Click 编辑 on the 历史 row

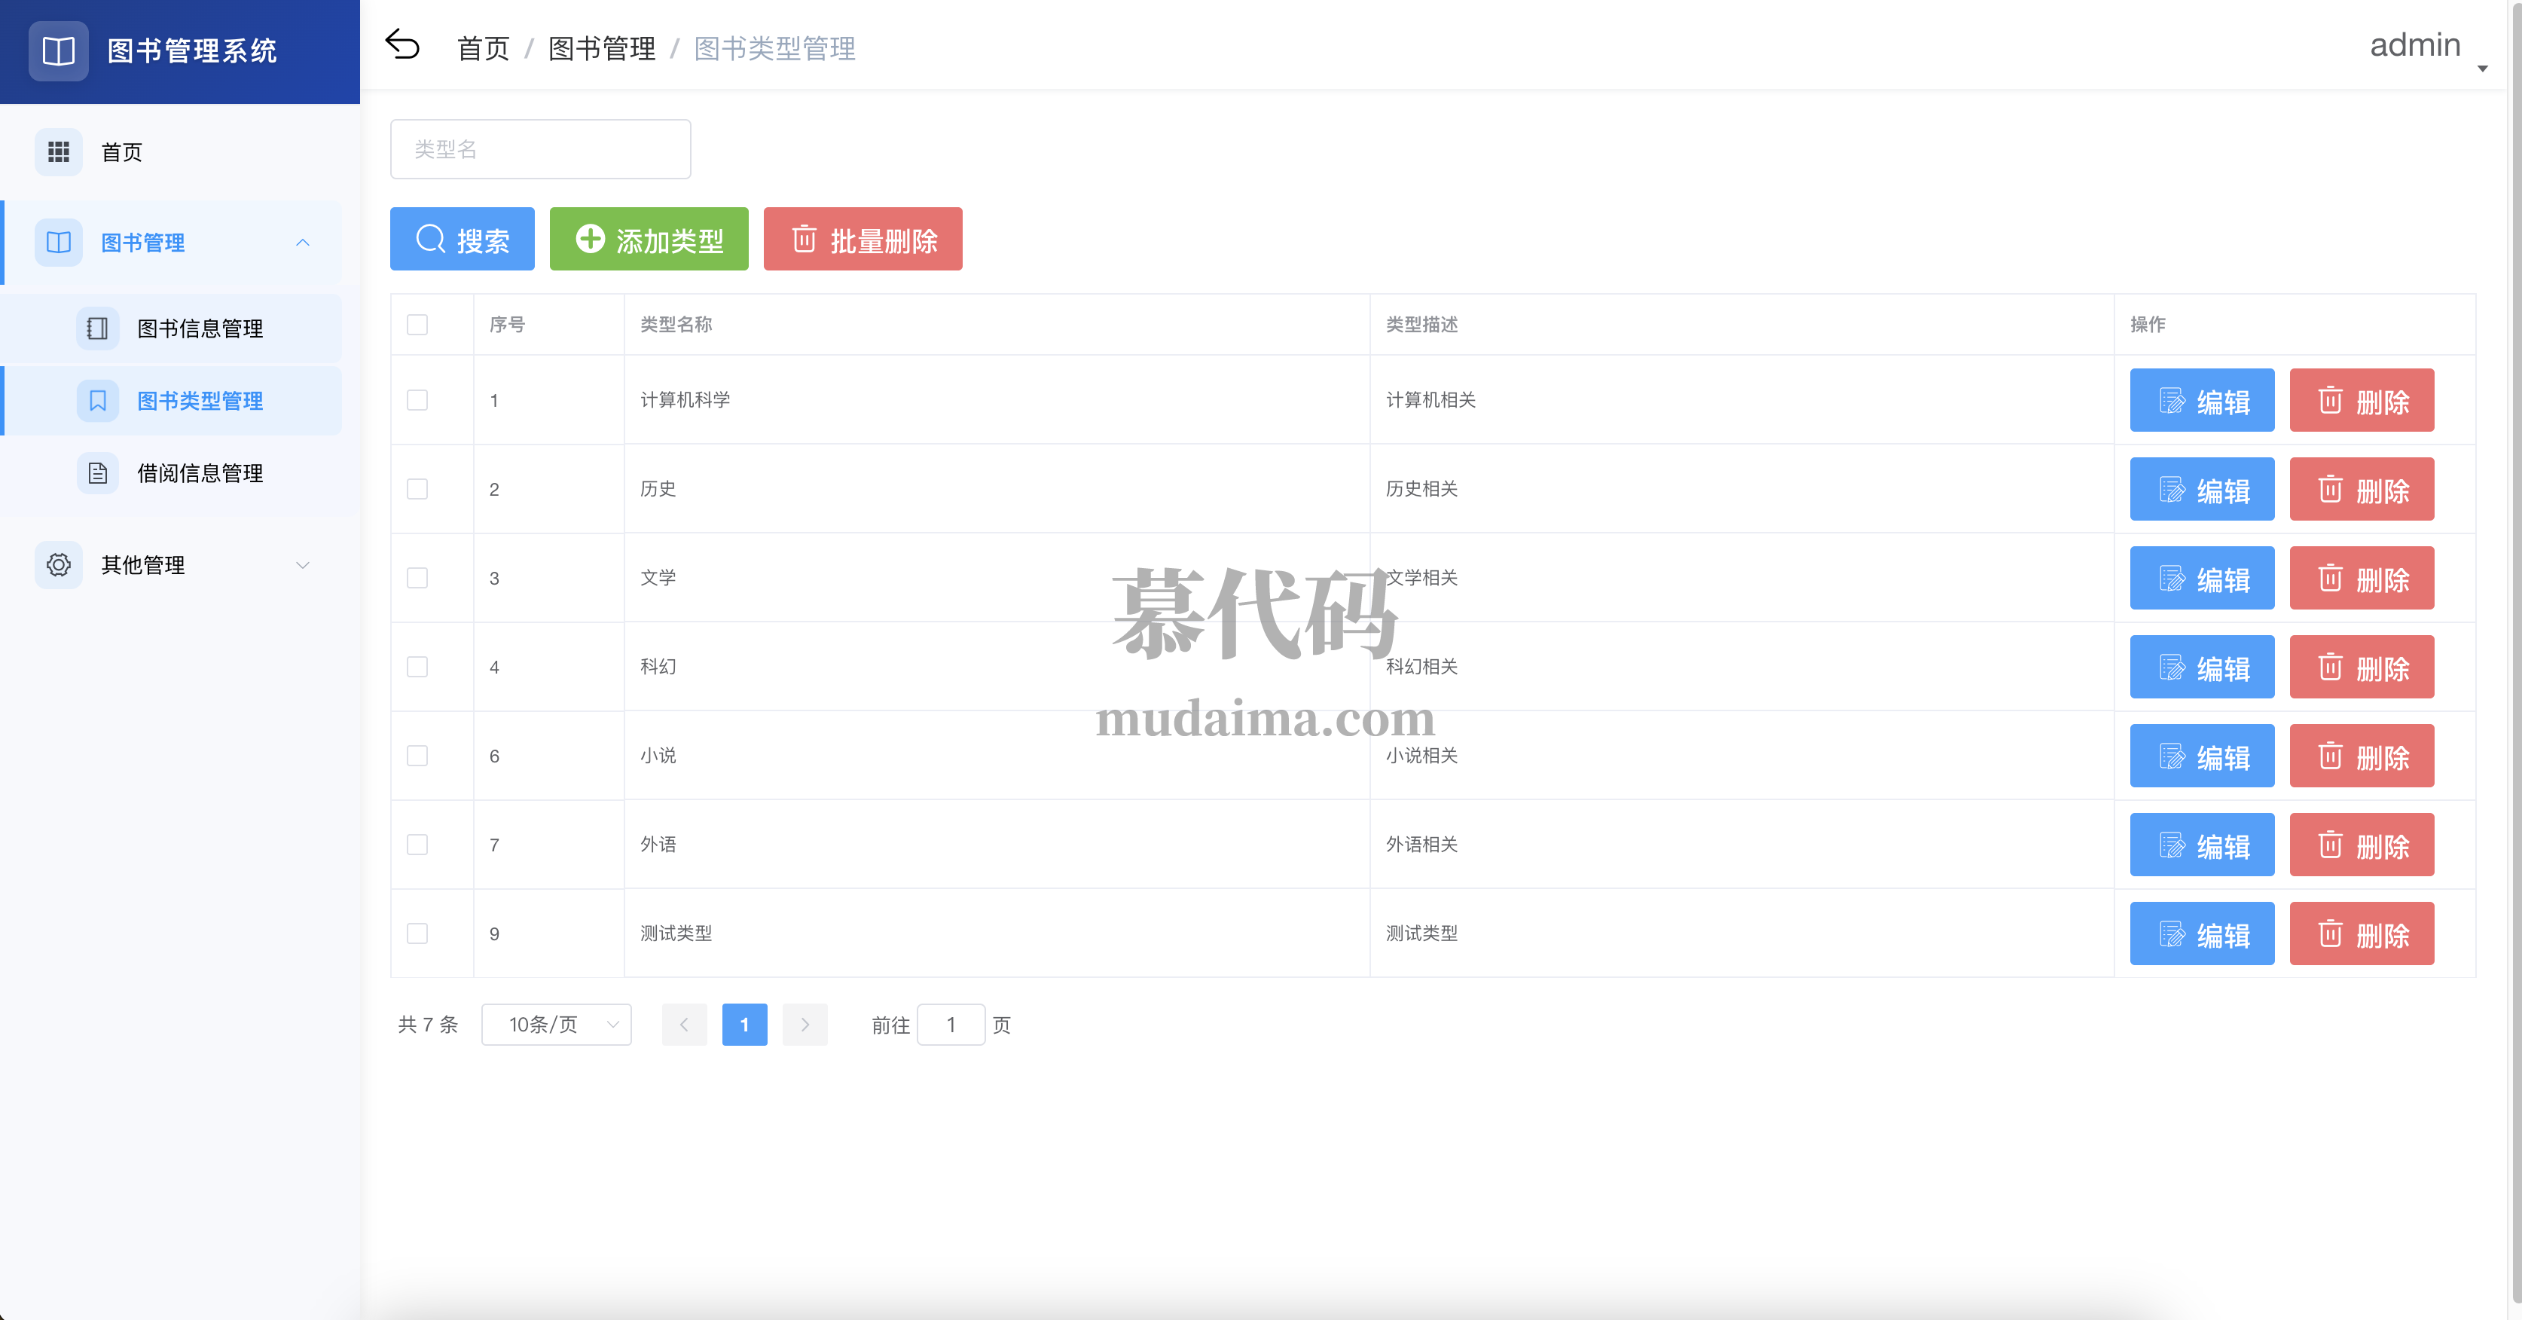[2202, 489]
